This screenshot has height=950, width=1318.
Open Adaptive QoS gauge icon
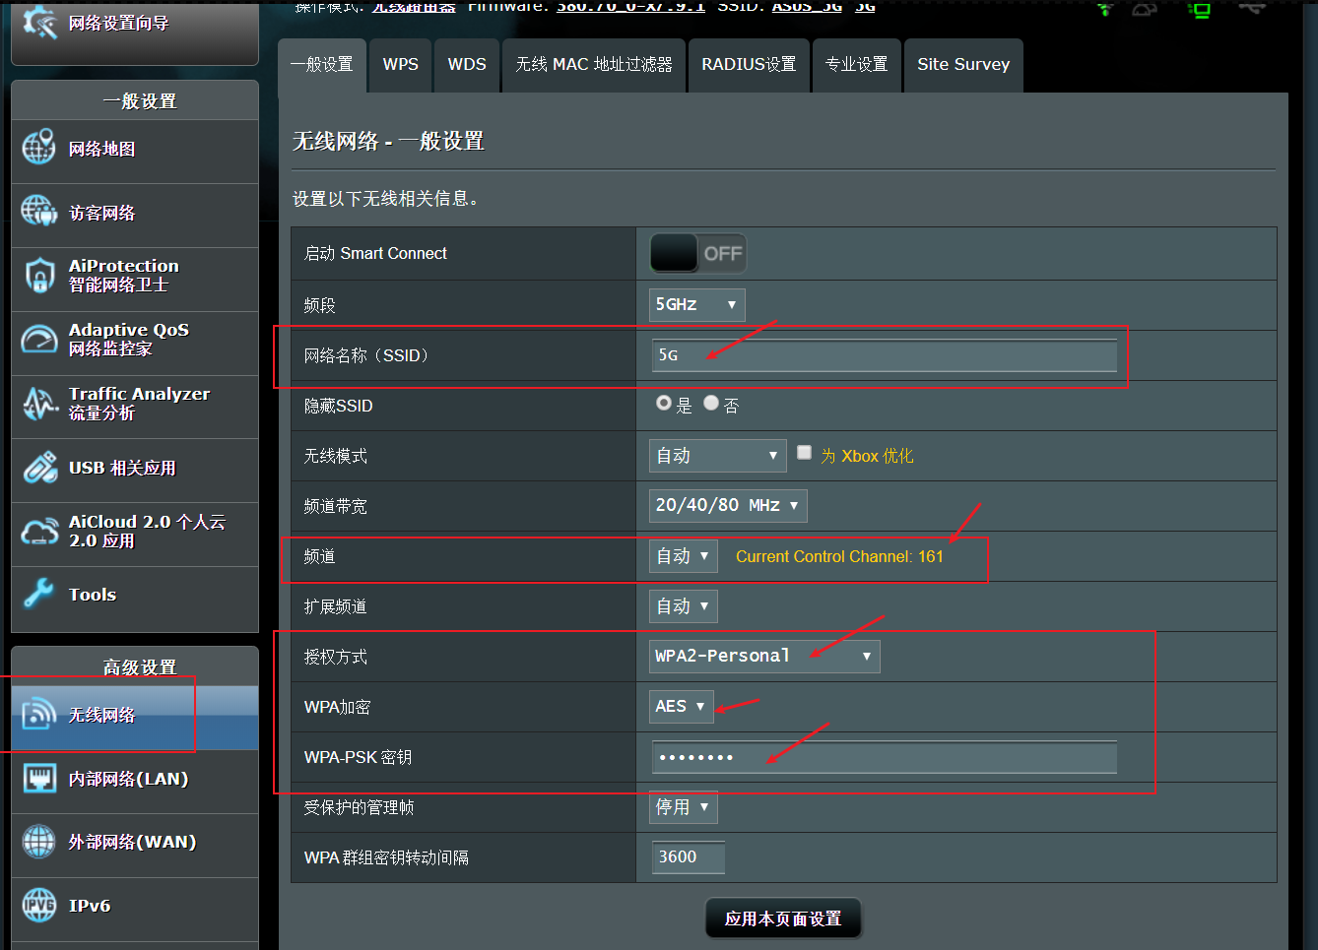[39, 340]
